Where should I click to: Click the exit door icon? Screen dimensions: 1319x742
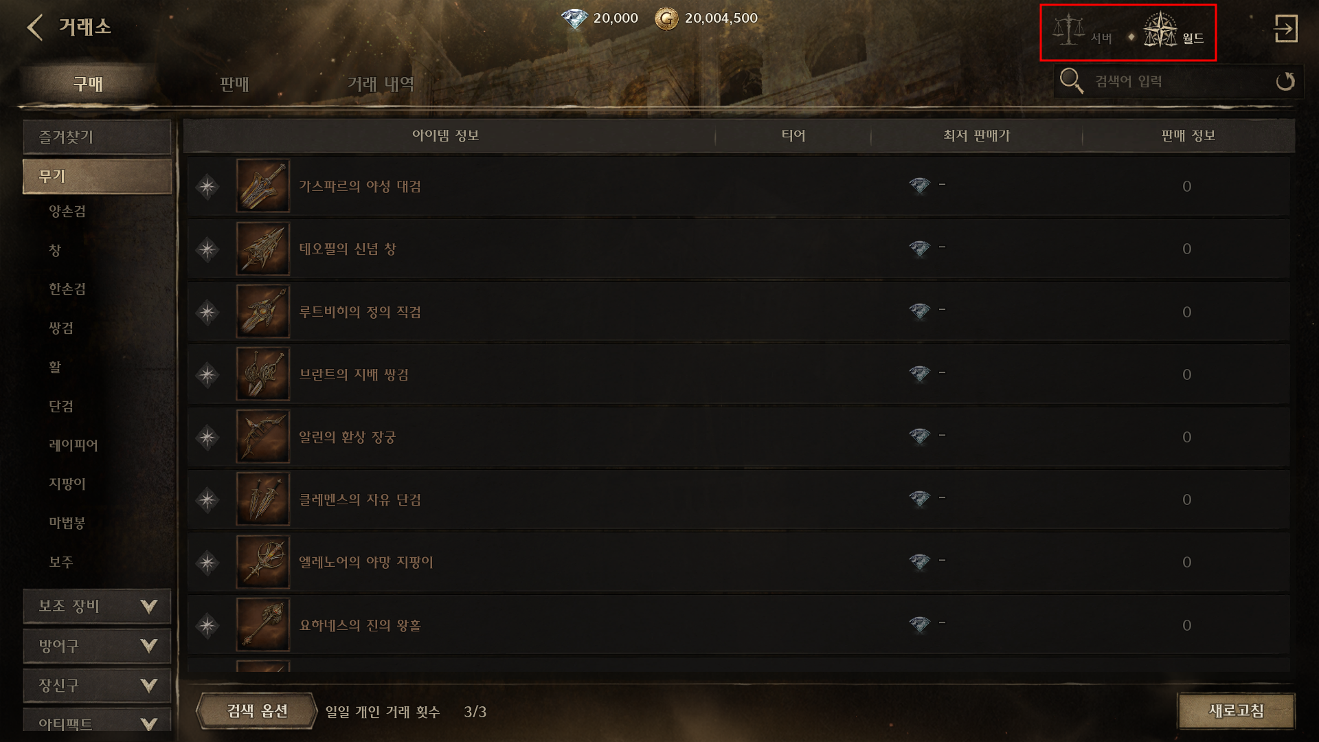(x=1285, y=29)
